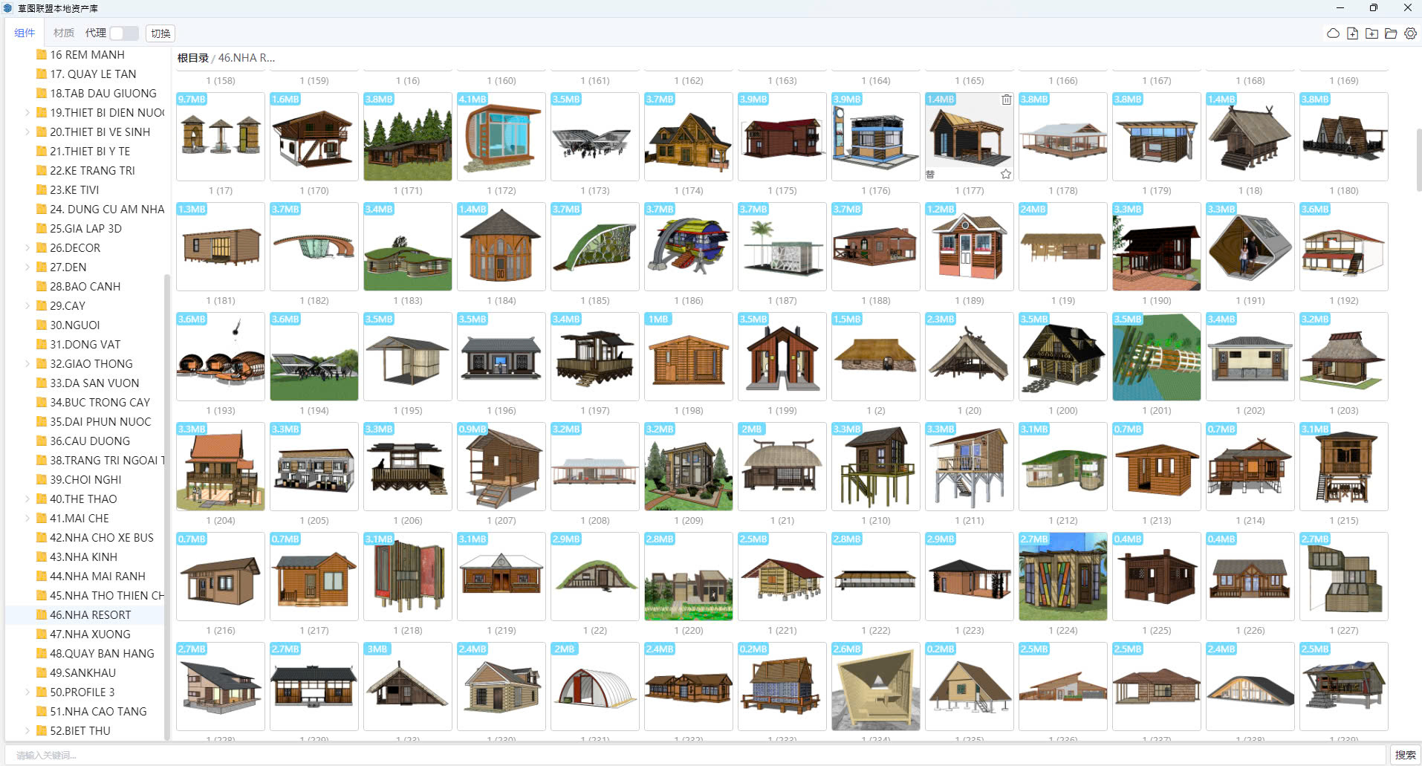
Task: Select the 1 (184) round hut thumbnail
Action: click(x=501, y=247)
